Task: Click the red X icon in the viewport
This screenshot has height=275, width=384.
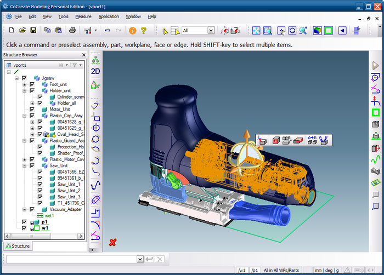Action: tap(112, 243)
